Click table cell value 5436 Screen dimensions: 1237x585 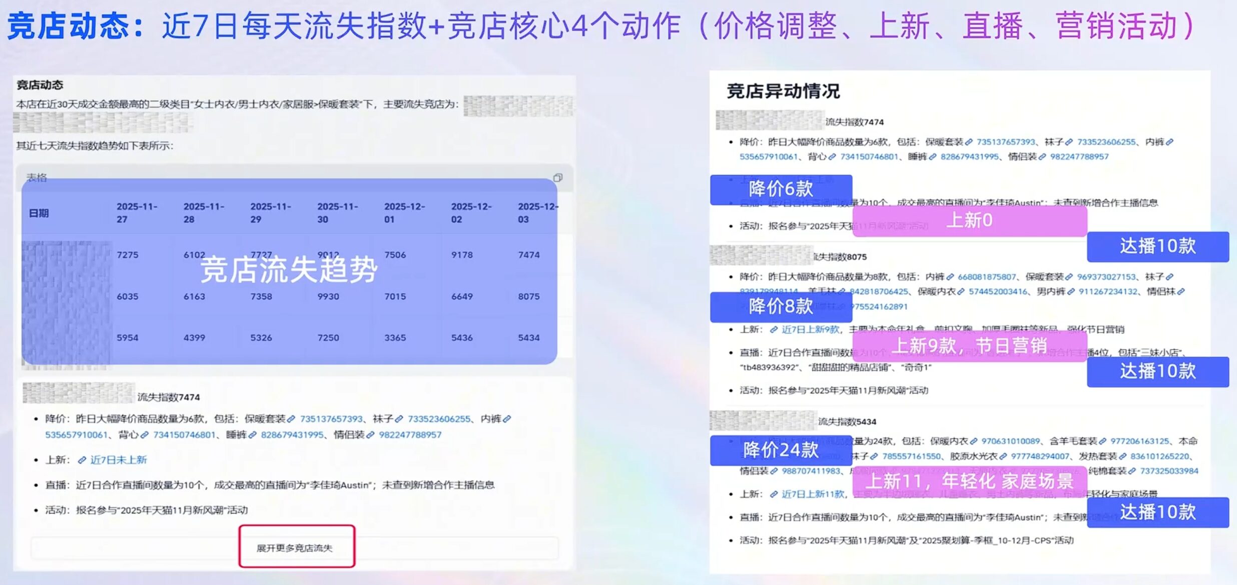tap(462, 338)
